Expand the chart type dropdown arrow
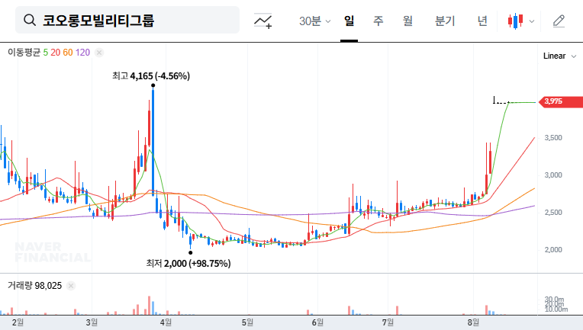The width and height of the screenshot is (583, 330). click(x=532, y=21)
